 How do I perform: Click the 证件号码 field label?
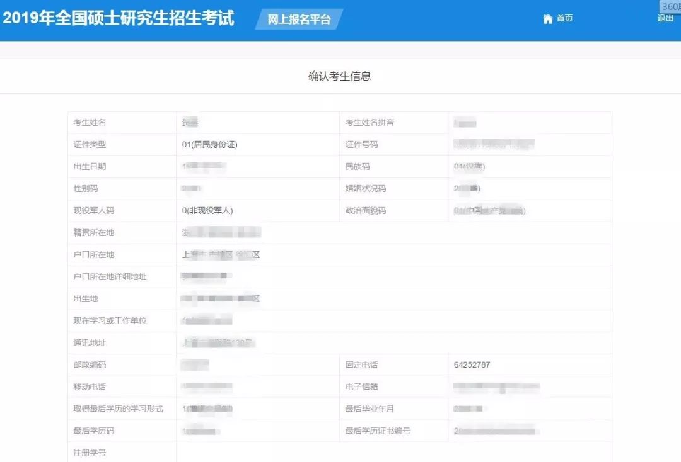point(361,145)
